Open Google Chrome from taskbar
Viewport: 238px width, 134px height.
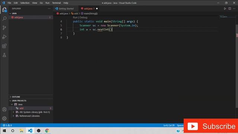pyautogui.click(x=47, y=131)
